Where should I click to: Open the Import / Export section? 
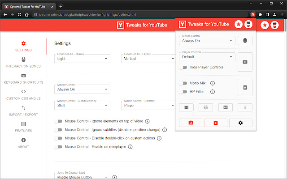[x=23, y=111]
